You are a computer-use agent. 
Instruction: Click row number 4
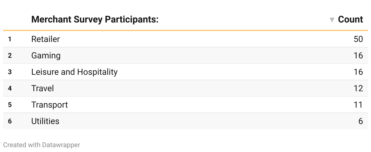tap(10, 88)
